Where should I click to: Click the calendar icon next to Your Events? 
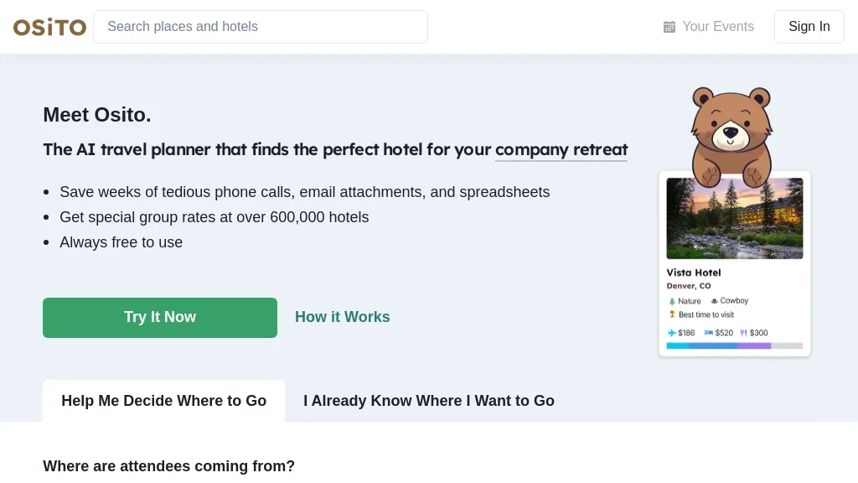click(669, 27)
